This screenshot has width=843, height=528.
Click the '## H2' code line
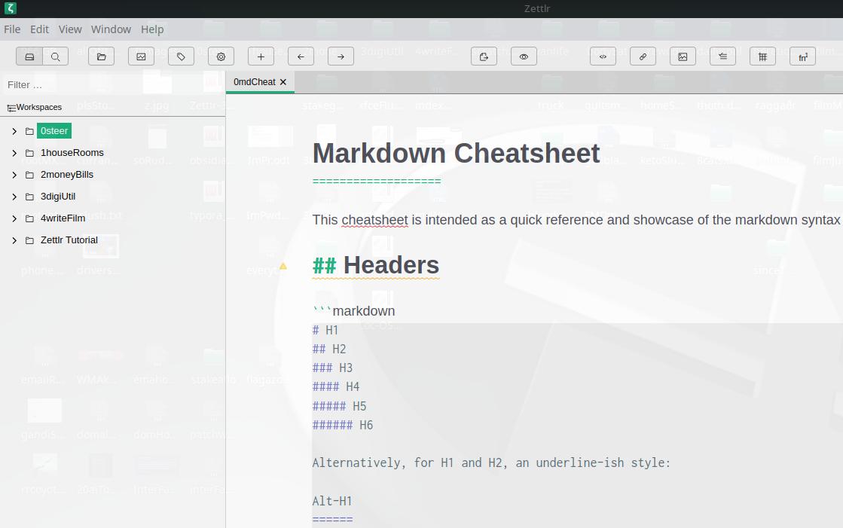click(x=329, y=349)
